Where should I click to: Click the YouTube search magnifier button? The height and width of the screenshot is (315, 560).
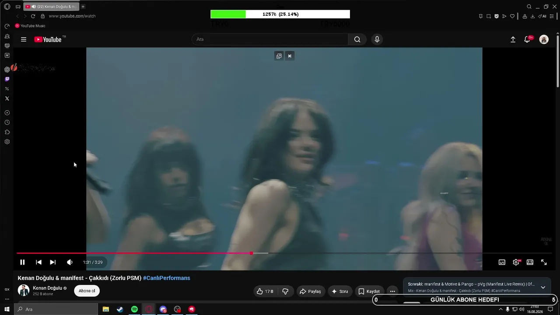[x=357, y=39]
